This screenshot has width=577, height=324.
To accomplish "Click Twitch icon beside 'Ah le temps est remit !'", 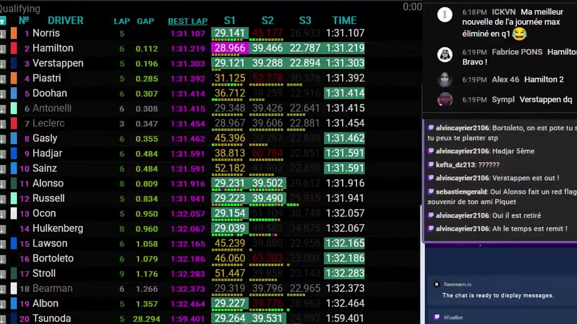I will (x=431, y=229).
